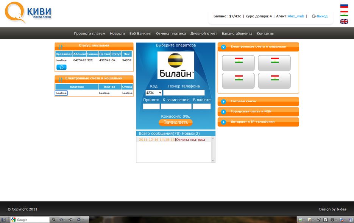This screenshot has width=354, height=223.
Task: Click the beeline field under Платежи column
Action: tap(61, 93)
